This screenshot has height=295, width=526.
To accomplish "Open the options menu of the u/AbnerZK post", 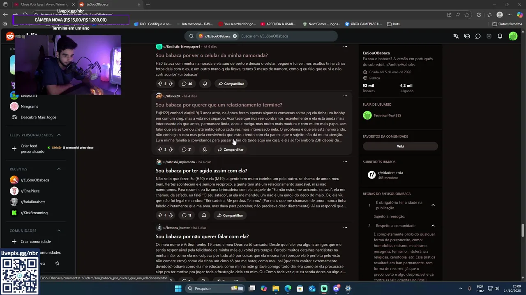I will pos(345,96).
